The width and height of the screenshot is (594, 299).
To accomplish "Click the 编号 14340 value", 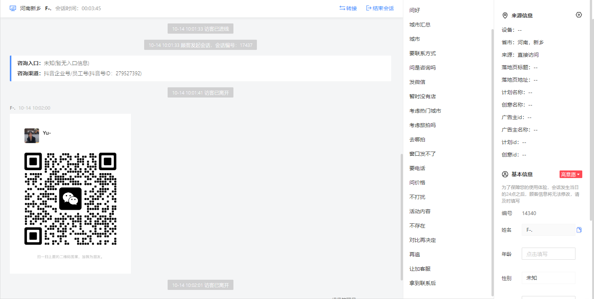I will pyautogui.click(x=529, y=213).
